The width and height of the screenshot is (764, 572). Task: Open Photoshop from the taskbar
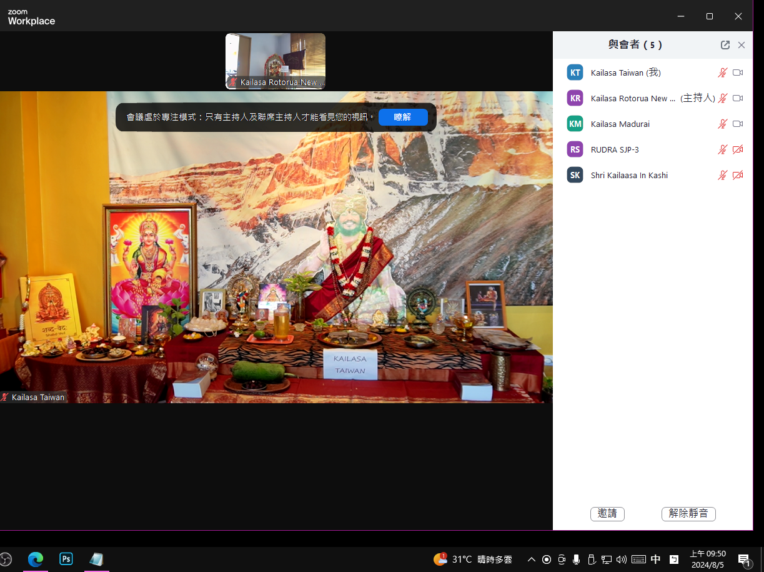coord(66,559)
